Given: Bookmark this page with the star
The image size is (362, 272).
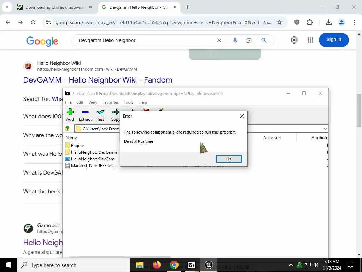Looking at the screenshot, I should [x=279, y=22].
